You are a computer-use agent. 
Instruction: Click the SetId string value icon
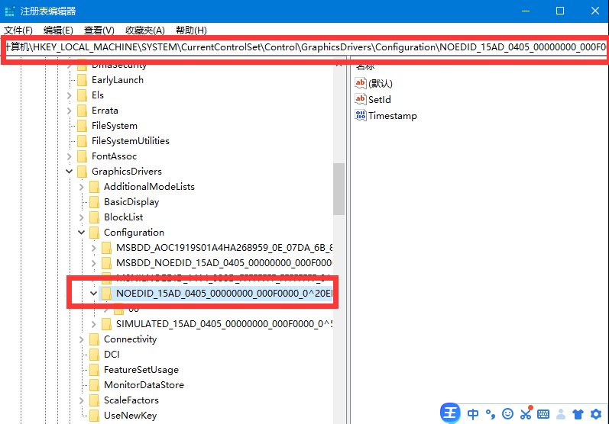pyautogui.click(x=361, y=99)
